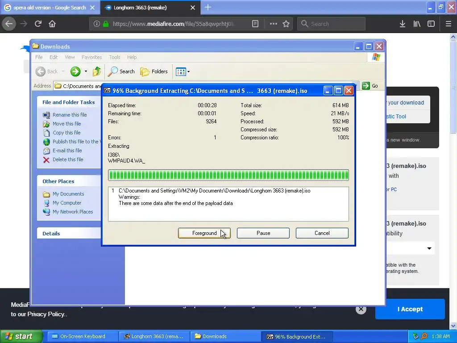Open page actions three-dots menu
457x343 pixels.
[x=274, y=24]
